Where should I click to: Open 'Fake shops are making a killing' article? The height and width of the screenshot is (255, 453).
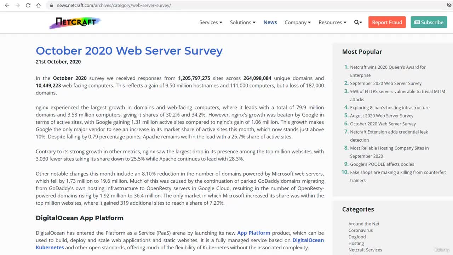click(398, 176)
